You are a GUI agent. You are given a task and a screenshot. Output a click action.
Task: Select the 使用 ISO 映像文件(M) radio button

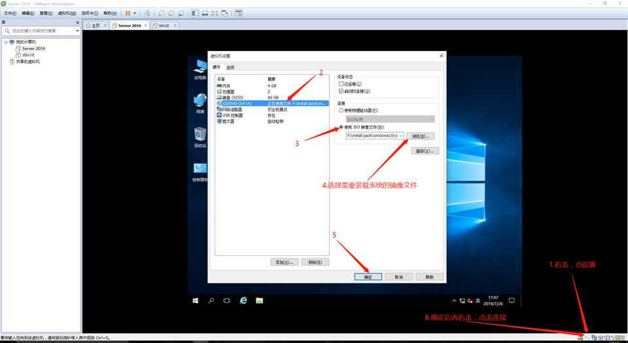(x=341, y=127)
